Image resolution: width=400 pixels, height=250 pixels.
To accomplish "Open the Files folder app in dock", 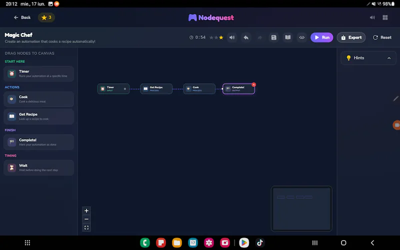I will (x=177, y=243).
